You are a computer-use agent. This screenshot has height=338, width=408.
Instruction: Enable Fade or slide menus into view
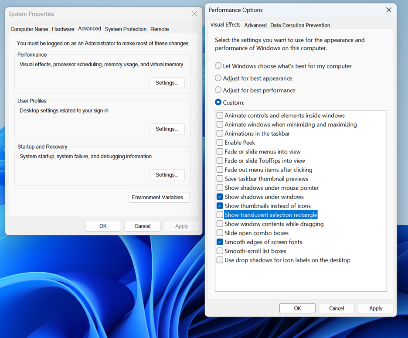(x=220, y=151)
